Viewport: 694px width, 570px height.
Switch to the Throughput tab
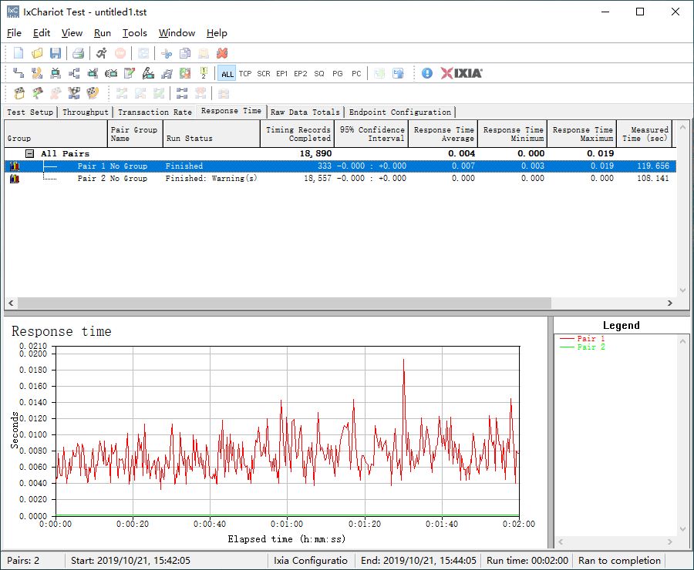pos(85,112)
